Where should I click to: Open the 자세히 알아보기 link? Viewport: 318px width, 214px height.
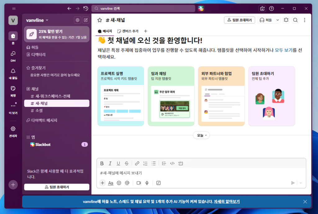tap(226, 202)
